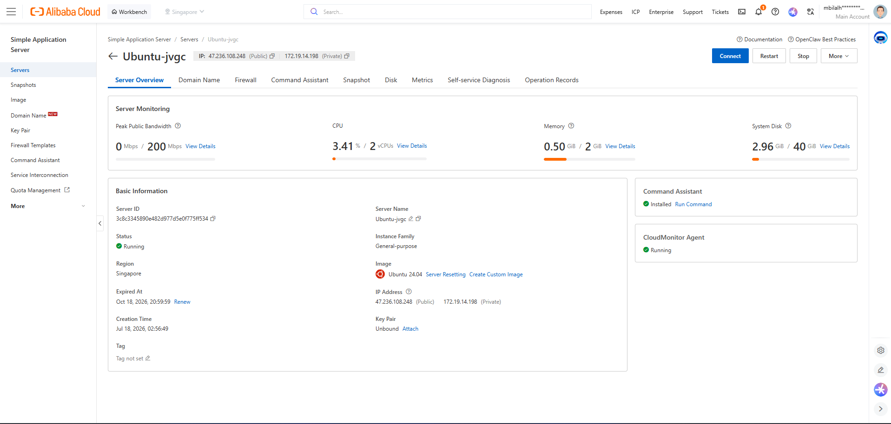Collapse the right rail with chevron

click(881, 409)
